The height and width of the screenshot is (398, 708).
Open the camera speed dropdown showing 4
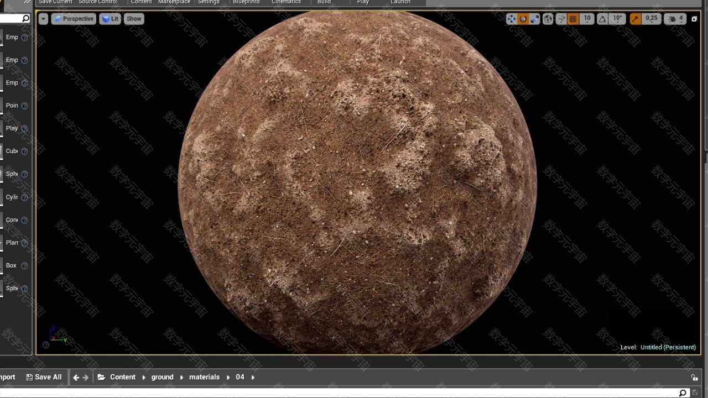(680, 19)
